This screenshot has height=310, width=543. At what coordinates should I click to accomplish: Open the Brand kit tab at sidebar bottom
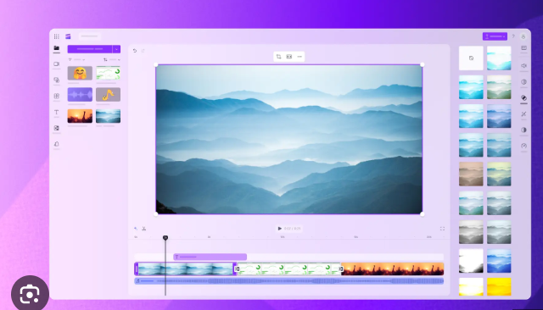click(x=57, y=144)
